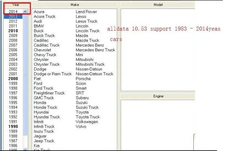
Task: Choose Jaguar make
Action: (x=40, y=136)
